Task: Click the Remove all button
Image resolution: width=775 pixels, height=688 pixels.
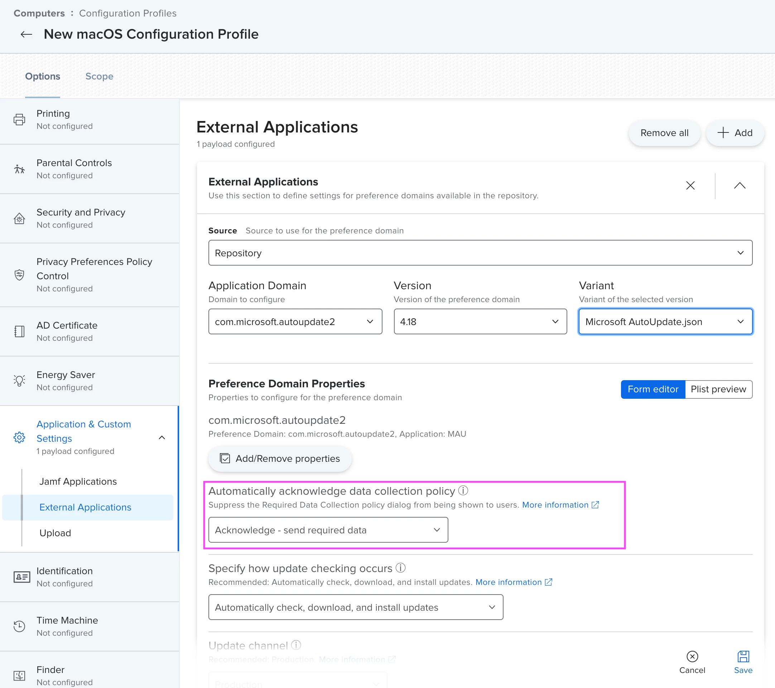Action: coord(664,133)
